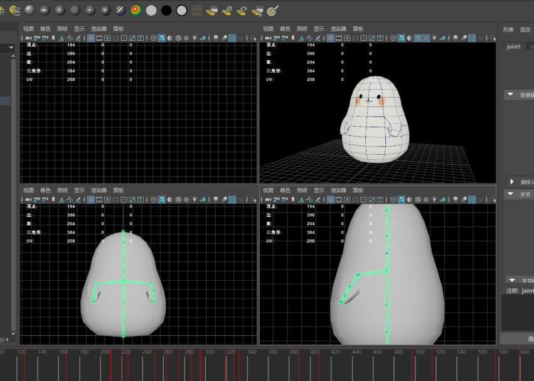Click the light bulb icon in top-left viewport
The height and width of the screenshot is (381, 534).
pos(195,38)
